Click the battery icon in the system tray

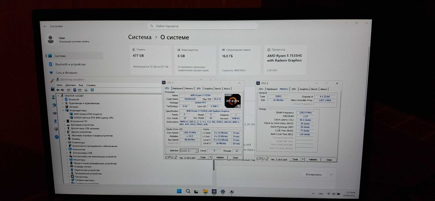point(339,194)
